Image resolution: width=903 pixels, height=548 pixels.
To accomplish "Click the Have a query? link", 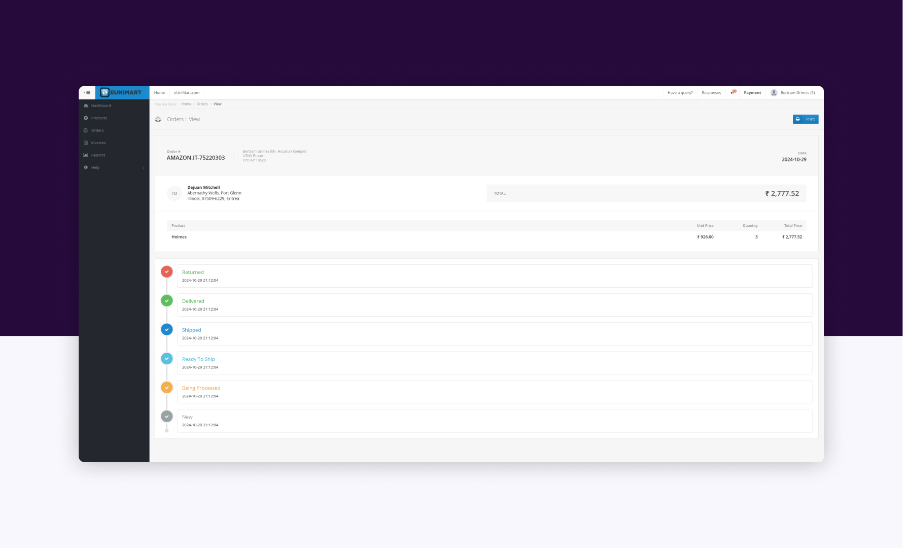I will 680,93.
